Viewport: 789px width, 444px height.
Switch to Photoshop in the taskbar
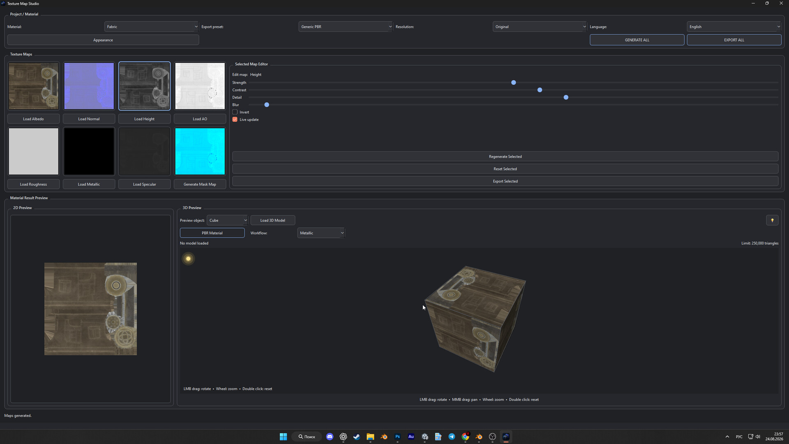(x=397, y=437)
